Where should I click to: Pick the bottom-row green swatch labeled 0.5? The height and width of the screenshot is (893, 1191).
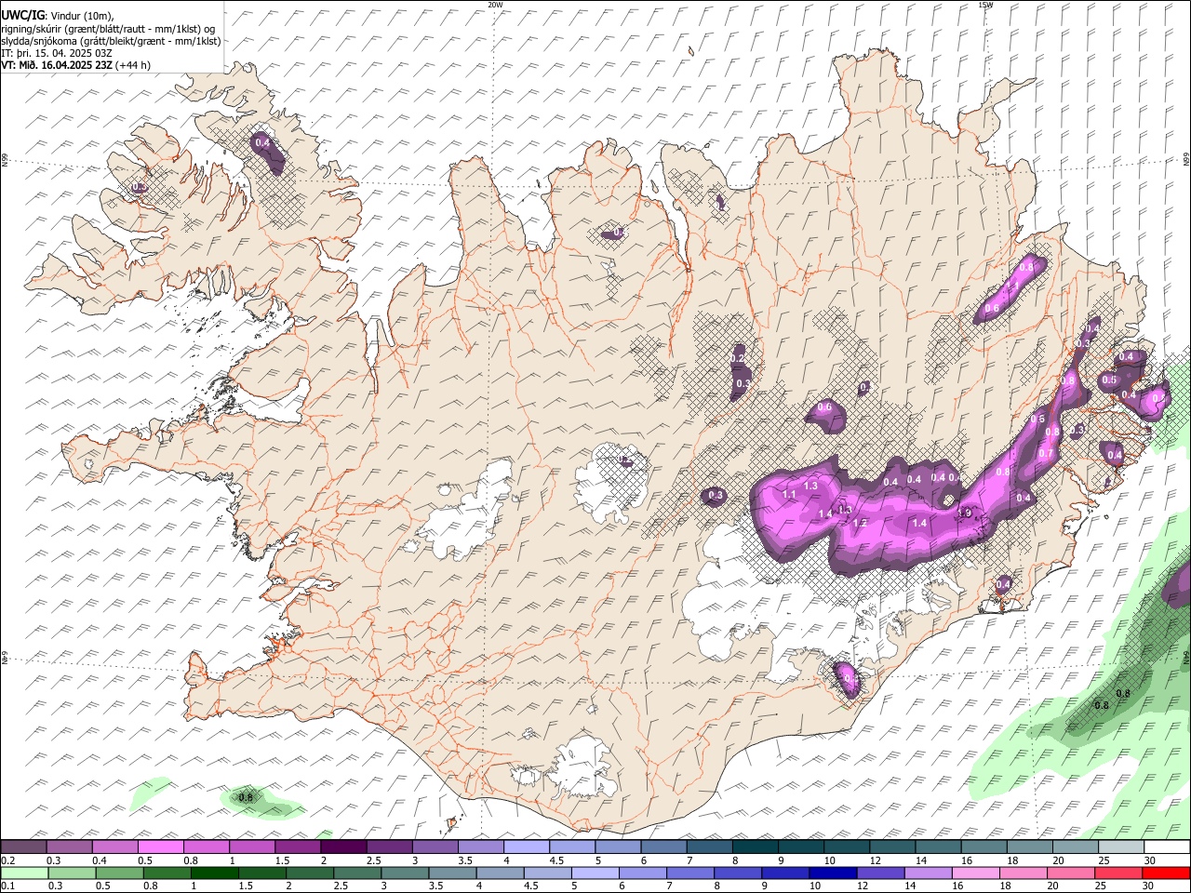click(119, 873)
